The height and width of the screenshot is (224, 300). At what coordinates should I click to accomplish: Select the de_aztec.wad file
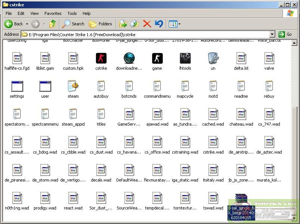coord(269,142)
